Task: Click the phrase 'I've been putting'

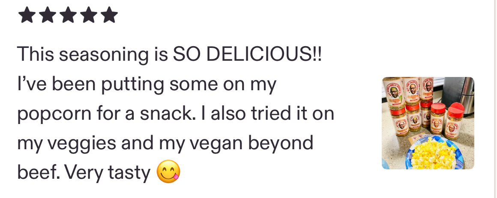Action: pos(90,85)
